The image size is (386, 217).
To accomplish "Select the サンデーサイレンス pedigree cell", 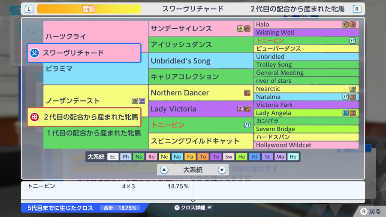I will [201, 29].
